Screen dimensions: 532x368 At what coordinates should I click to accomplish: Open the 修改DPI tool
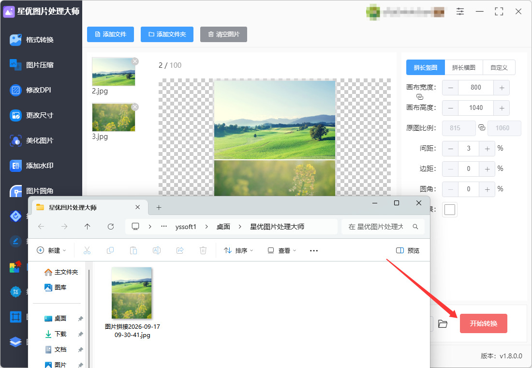30,90
